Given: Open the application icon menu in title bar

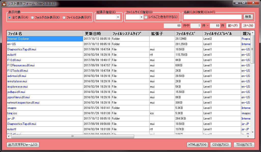Looking at the screenshot, I should (4, 3).
